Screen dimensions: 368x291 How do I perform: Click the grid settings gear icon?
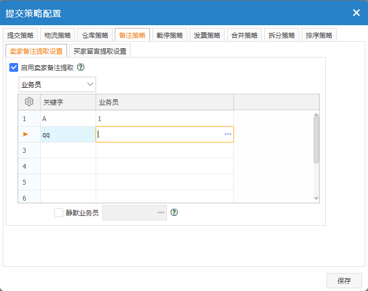29,102
